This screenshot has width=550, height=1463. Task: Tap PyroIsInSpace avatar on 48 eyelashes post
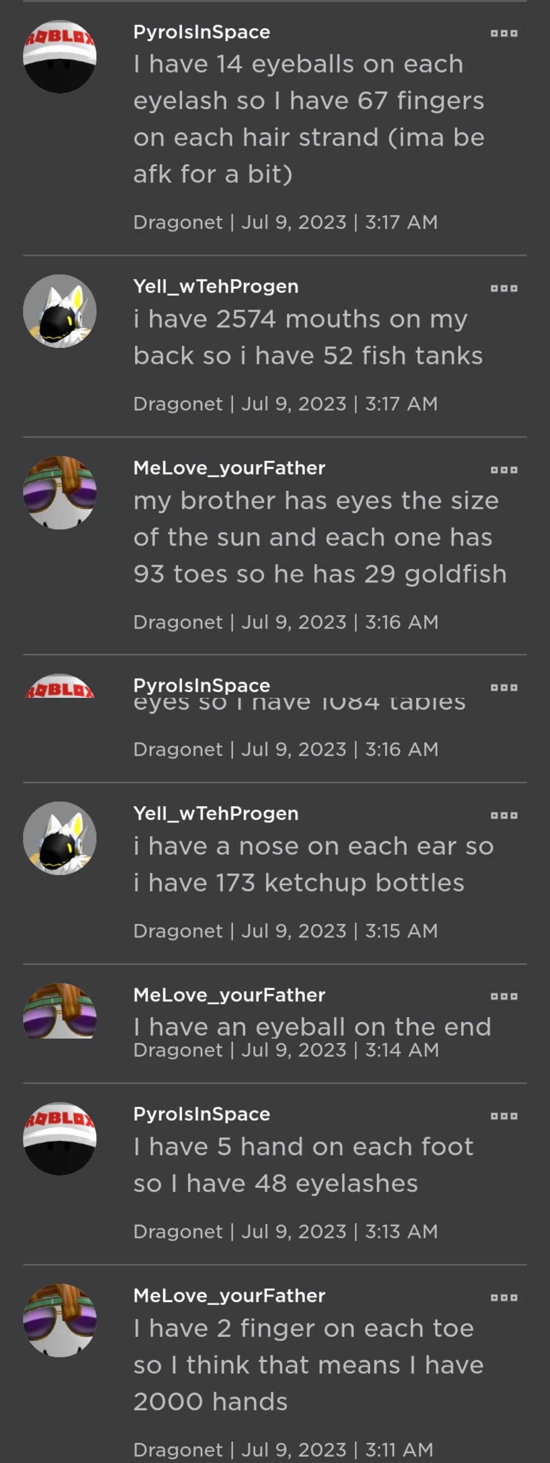coord(60,1139)
